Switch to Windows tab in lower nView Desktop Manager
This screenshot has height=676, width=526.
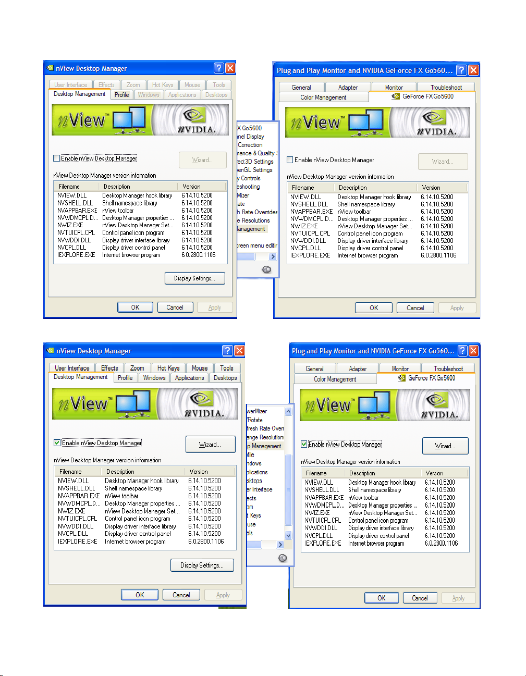[x=154, y=378]
